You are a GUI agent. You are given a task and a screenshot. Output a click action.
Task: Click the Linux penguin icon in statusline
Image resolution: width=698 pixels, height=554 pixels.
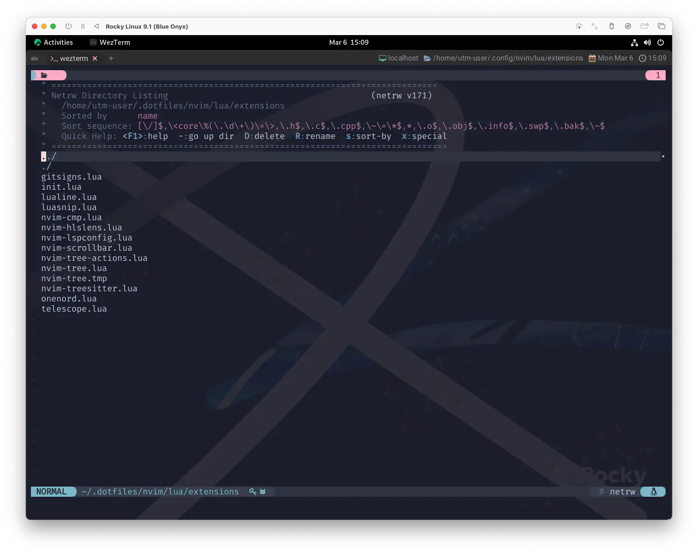tap(653, 492)
